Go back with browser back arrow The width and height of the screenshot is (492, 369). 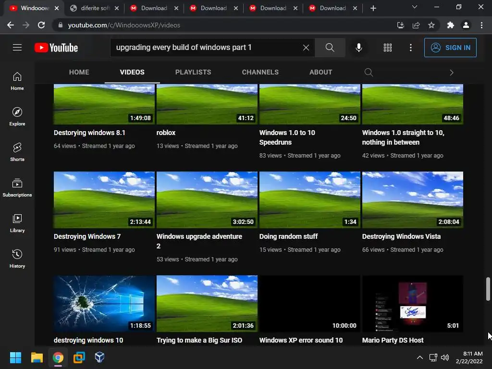pos(11,25)
